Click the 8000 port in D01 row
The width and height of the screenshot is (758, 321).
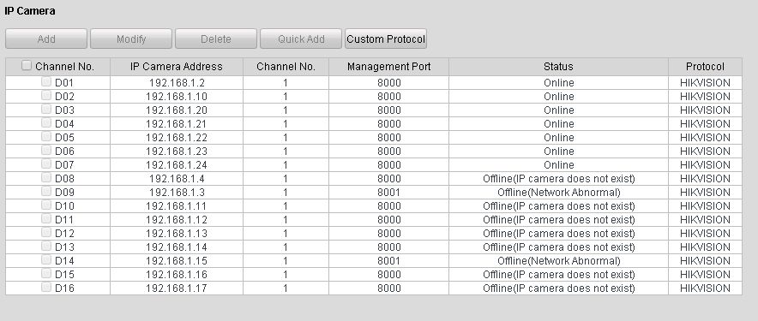click(x=388, y=83)
